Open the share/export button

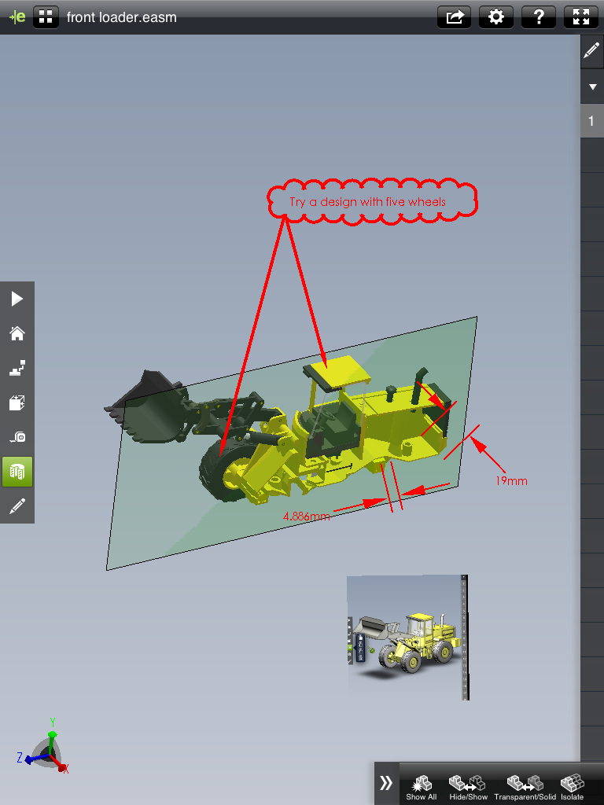click(454, 17)
